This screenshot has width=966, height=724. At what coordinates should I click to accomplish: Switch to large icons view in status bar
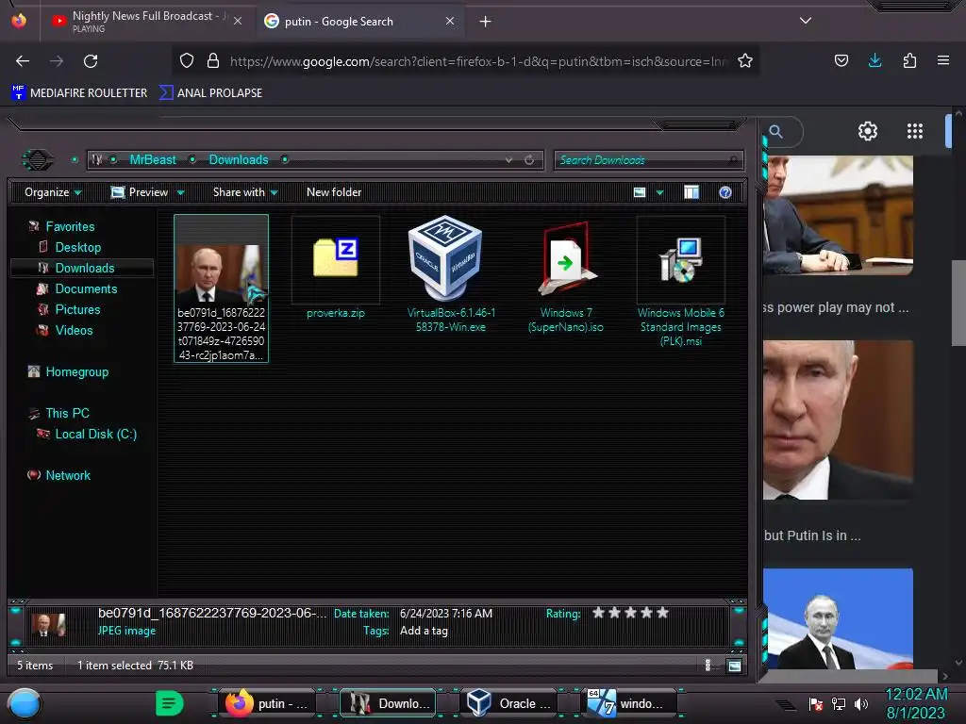pyautogui.click(x=734, y=666)
